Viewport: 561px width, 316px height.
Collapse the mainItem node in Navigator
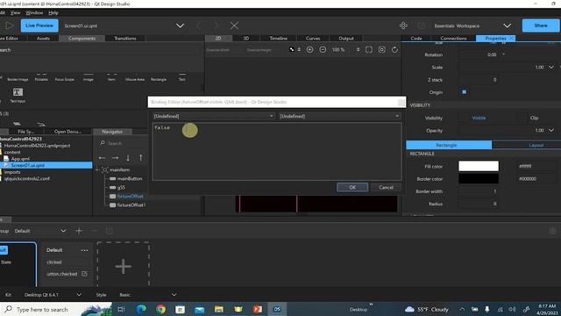(x=97, y=169)
